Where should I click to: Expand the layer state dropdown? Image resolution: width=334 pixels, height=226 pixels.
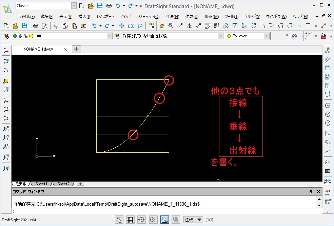point(220,36)
